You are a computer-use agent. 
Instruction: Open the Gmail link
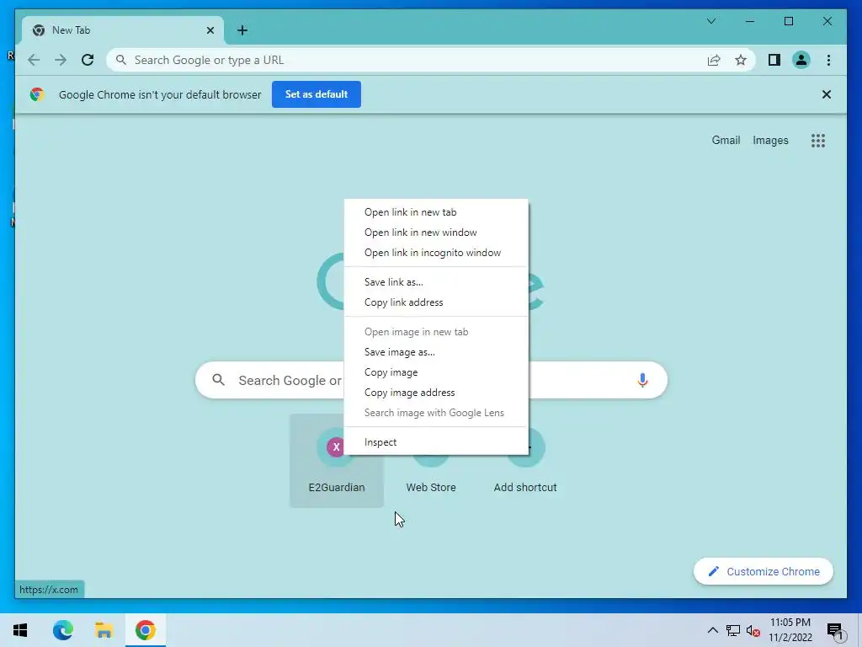point(726,141)
